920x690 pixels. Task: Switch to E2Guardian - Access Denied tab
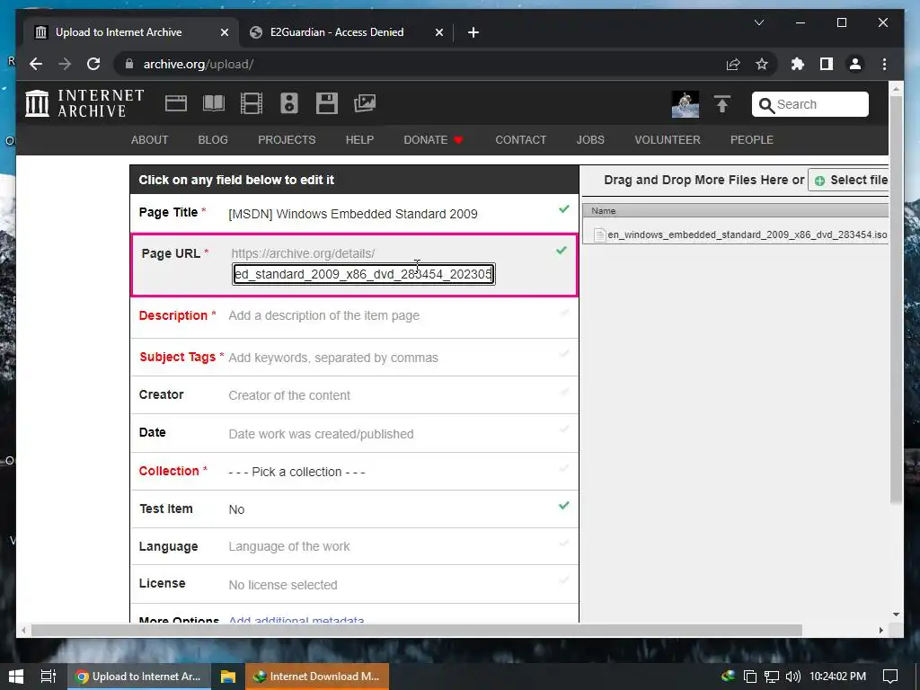click(x=337, y=32)
